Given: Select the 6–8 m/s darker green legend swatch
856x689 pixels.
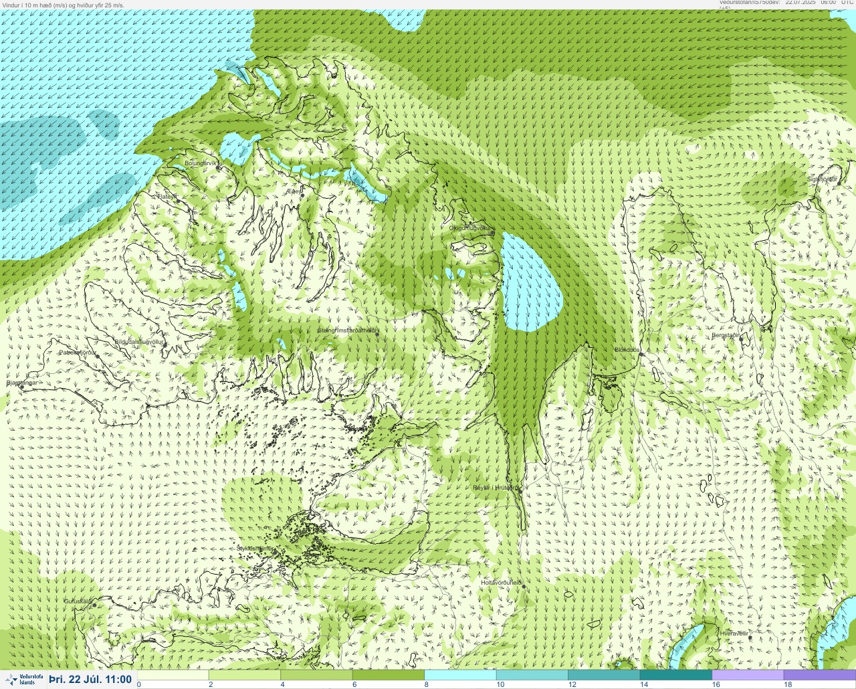Looking at the screenshot, I should 389,675.
